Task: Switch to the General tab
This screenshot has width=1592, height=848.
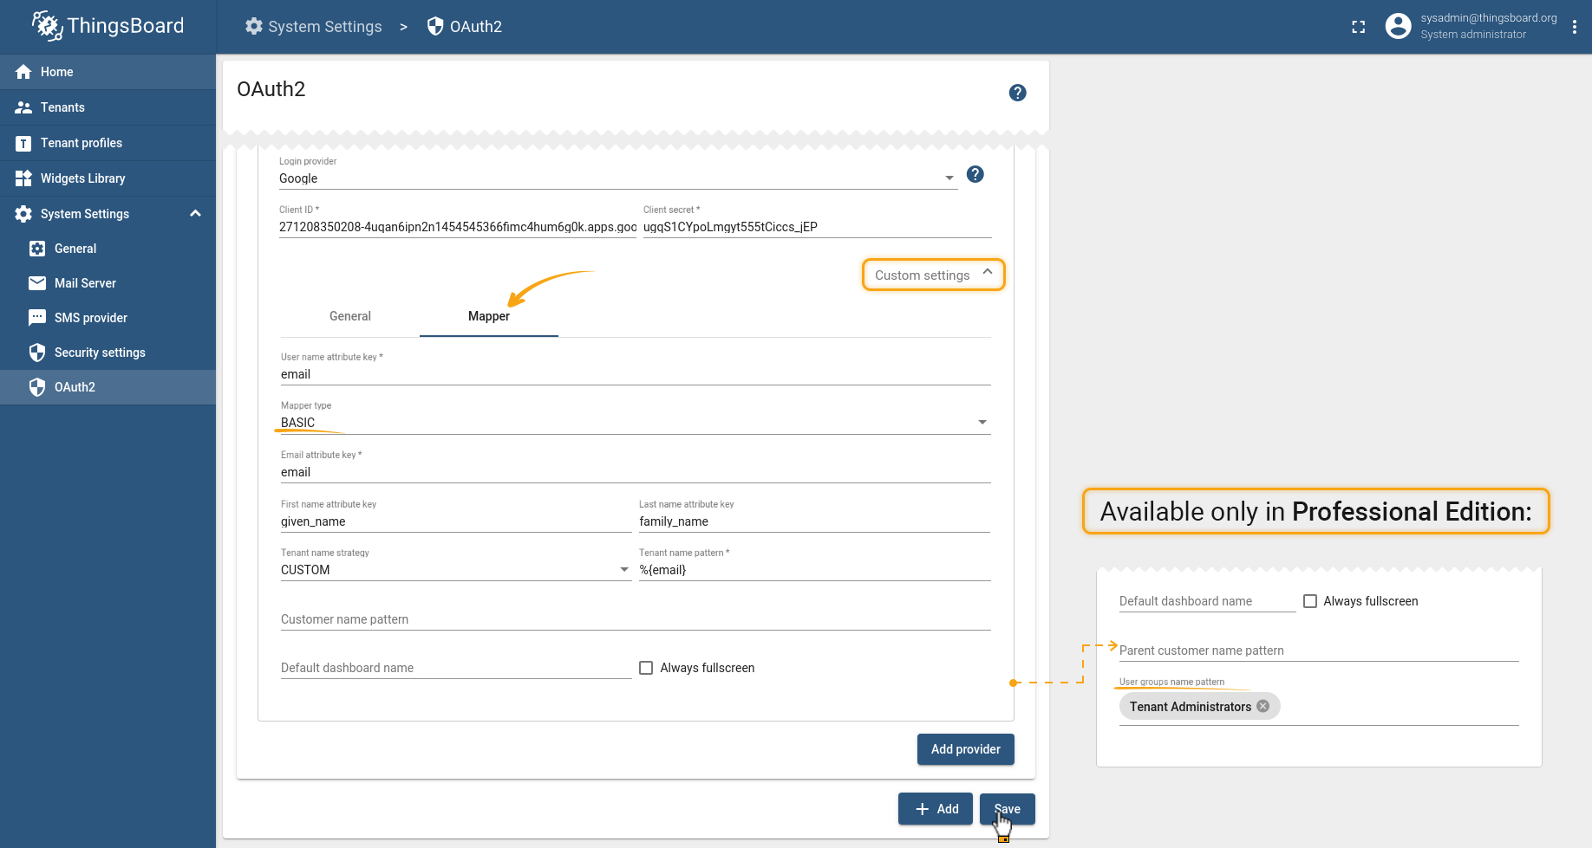Action: coord(350,316)
